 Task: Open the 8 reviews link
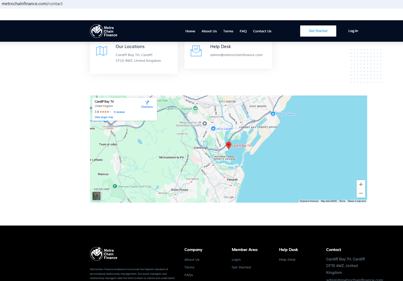(119, 112)
